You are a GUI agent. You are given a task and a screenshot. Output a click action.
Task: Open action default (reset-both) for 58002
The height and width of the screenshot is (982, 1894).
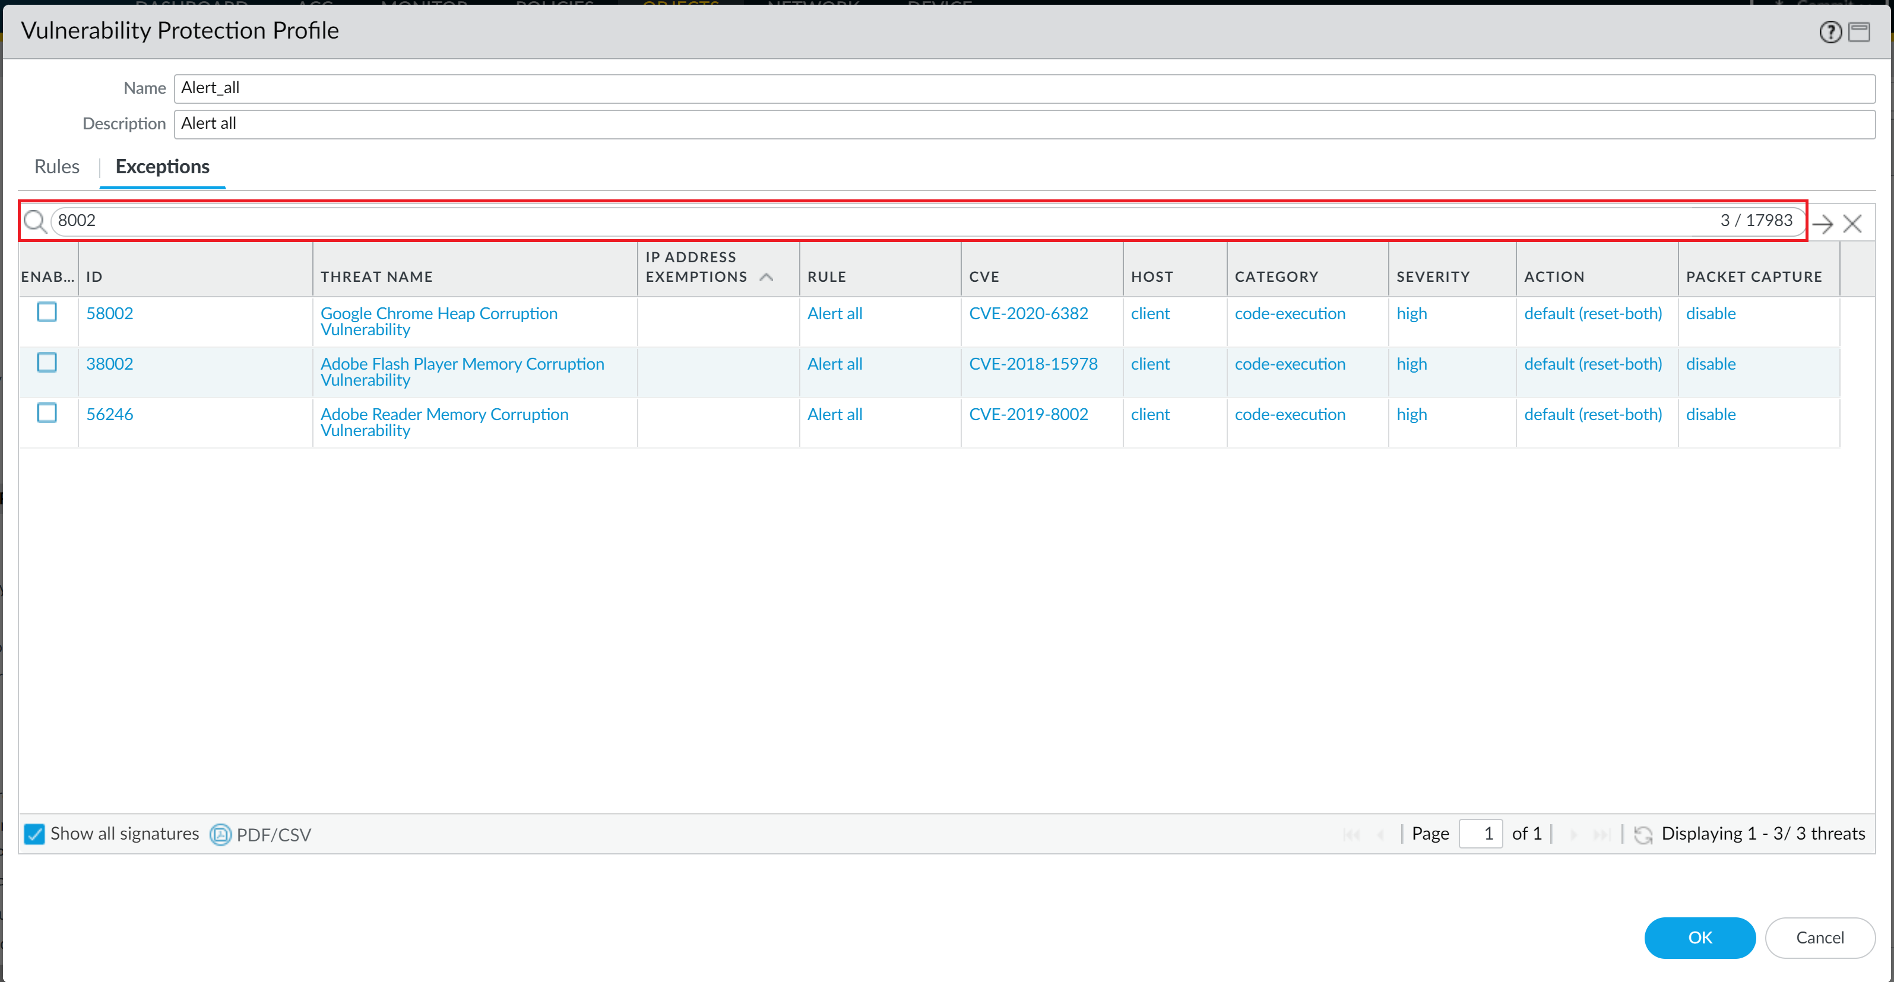[1592, 314]
